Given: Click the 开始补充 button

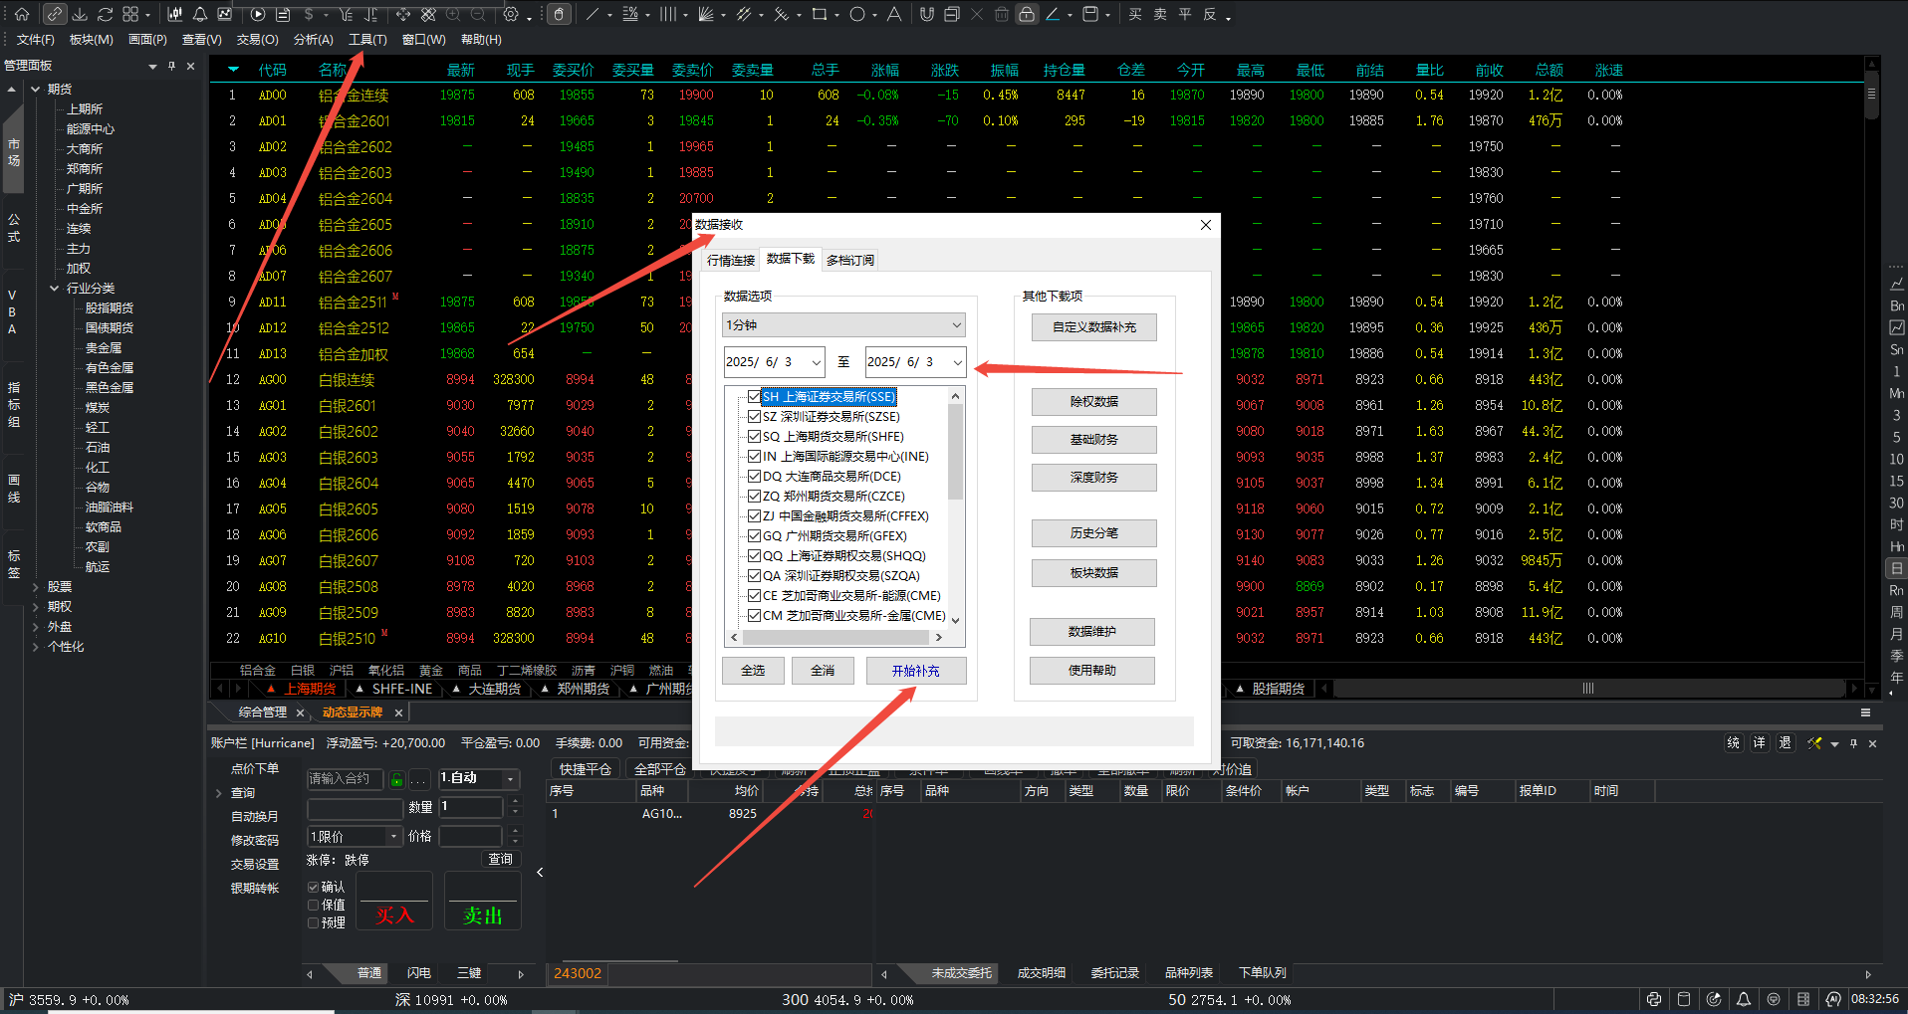Looking at the screenshot, I should [x=915, y=671].
